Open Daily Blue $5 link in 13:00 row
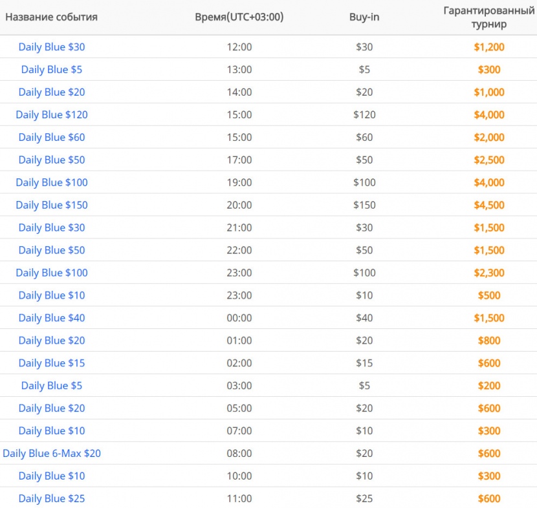Image resolution: width=537 pixels, height=508 pixels. pyautogui.click(x=52, y=69)
